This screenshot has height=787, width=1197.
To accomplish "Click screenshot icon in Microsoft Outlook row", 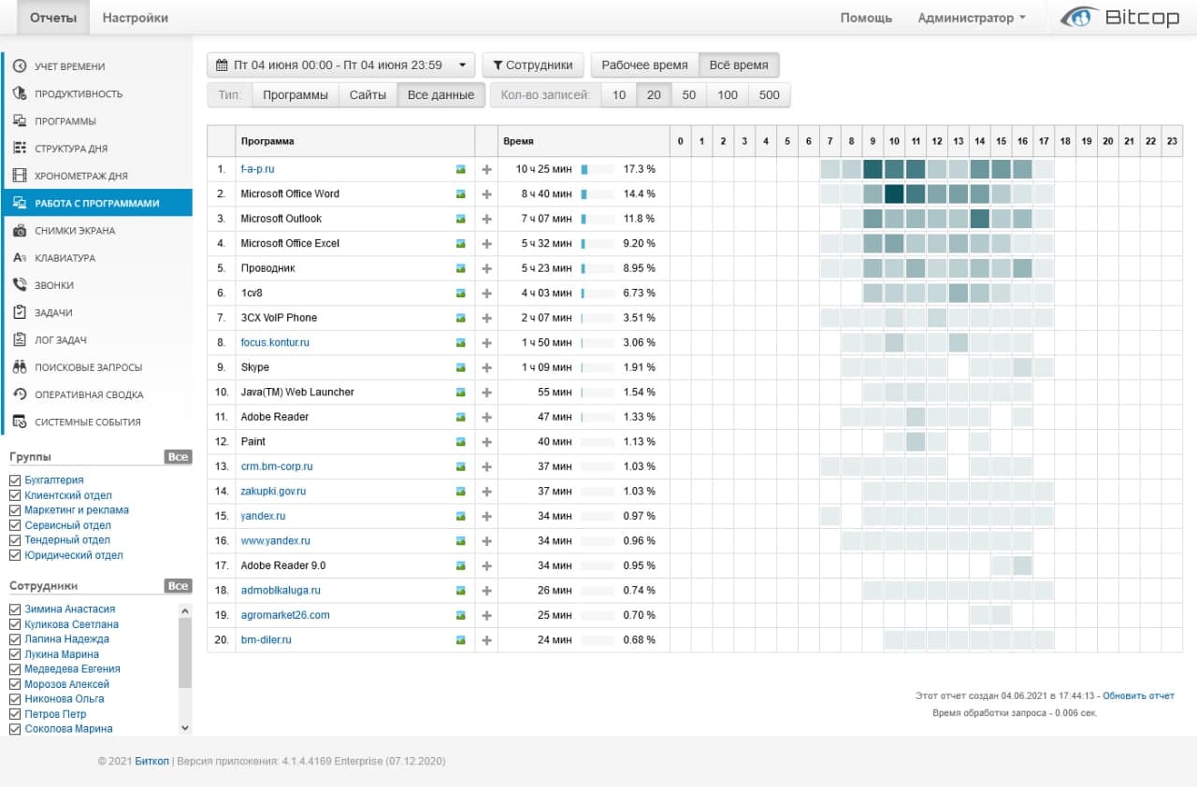I will pyautogui.click(x=460, y=219).
